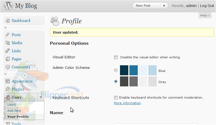Click the Links chain icon
Image resolution: width=216 pixels, height=125 pixels.
pos(8,51)
